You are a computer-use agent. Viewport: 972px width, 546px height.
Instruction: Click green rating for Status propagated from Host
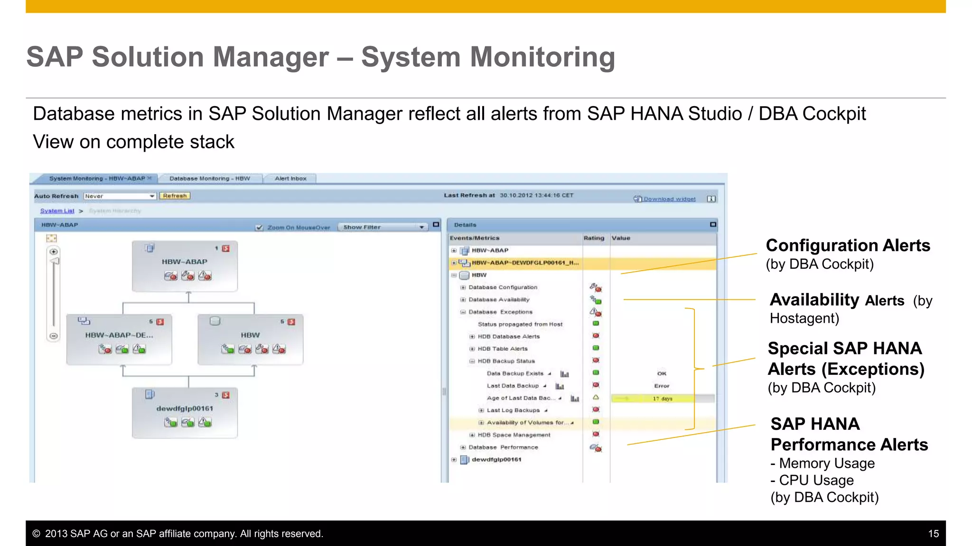click(596, 324)
